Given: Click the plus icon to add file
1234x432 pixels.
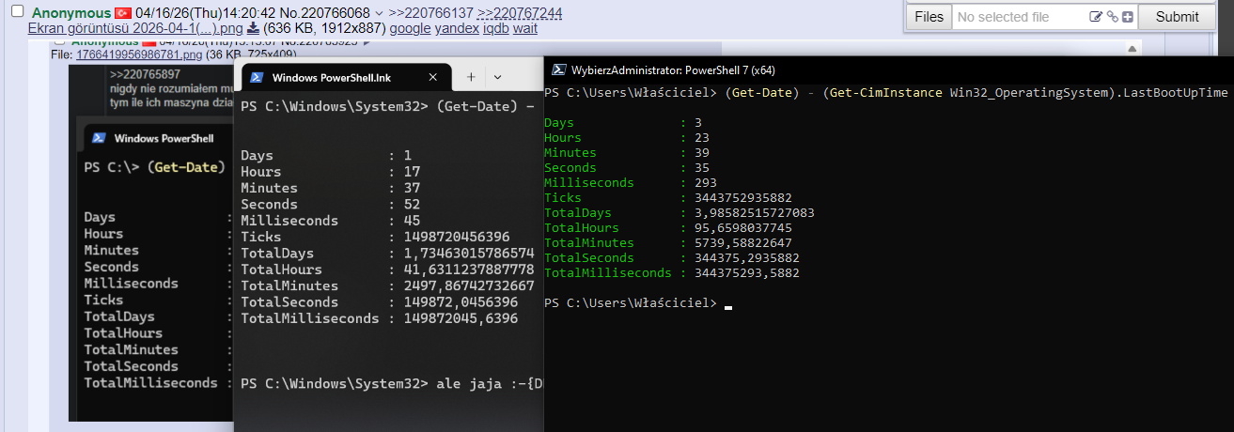Looking at the screenshot, I should 1128,17.
